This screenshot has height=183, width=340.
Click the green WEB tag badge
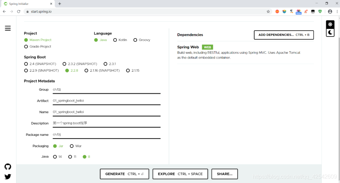207,47
